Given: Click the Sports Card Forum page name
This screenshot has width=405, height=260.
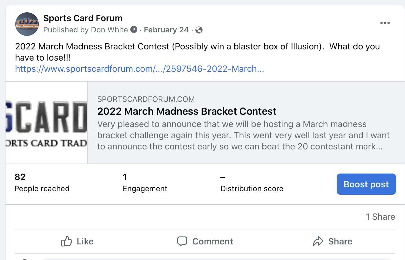Looking at the screenshot, I should pyautogui.click(x=83, y=18).
